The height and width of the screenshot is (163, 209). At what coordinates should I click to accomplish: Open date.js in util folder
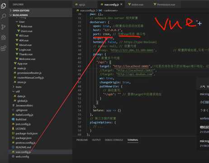[21, 96]
